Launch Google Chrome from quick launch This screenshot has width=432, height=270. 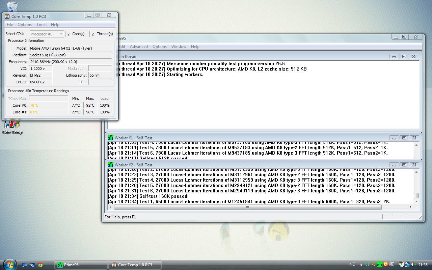(40, 265)
